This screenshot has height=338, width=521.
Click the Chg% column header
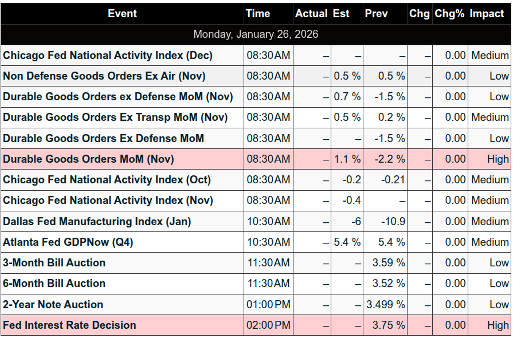click(x=449, y=14)
